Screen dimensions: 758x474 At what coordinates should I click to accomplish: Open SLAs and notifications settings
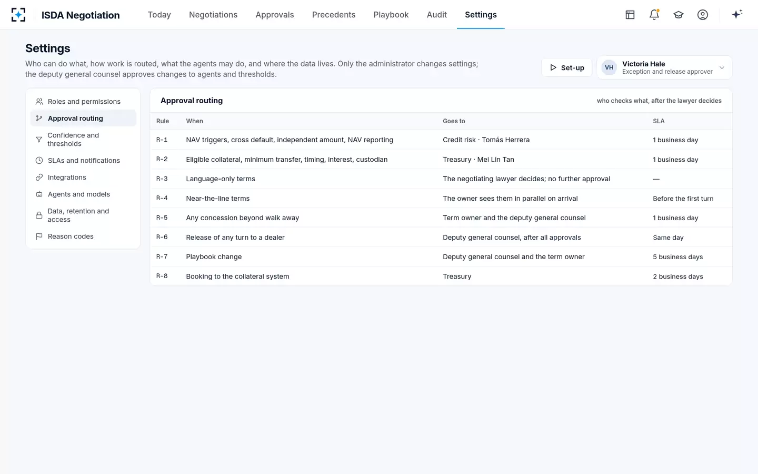[83, 161]
